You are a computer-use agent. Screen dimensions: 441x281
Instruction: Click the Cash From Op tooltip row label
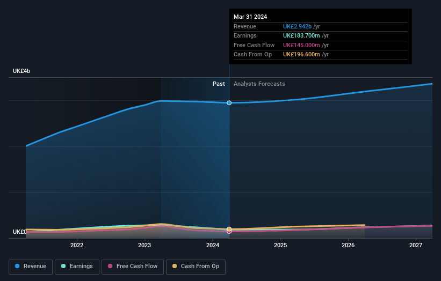click(x=253, y=55)
